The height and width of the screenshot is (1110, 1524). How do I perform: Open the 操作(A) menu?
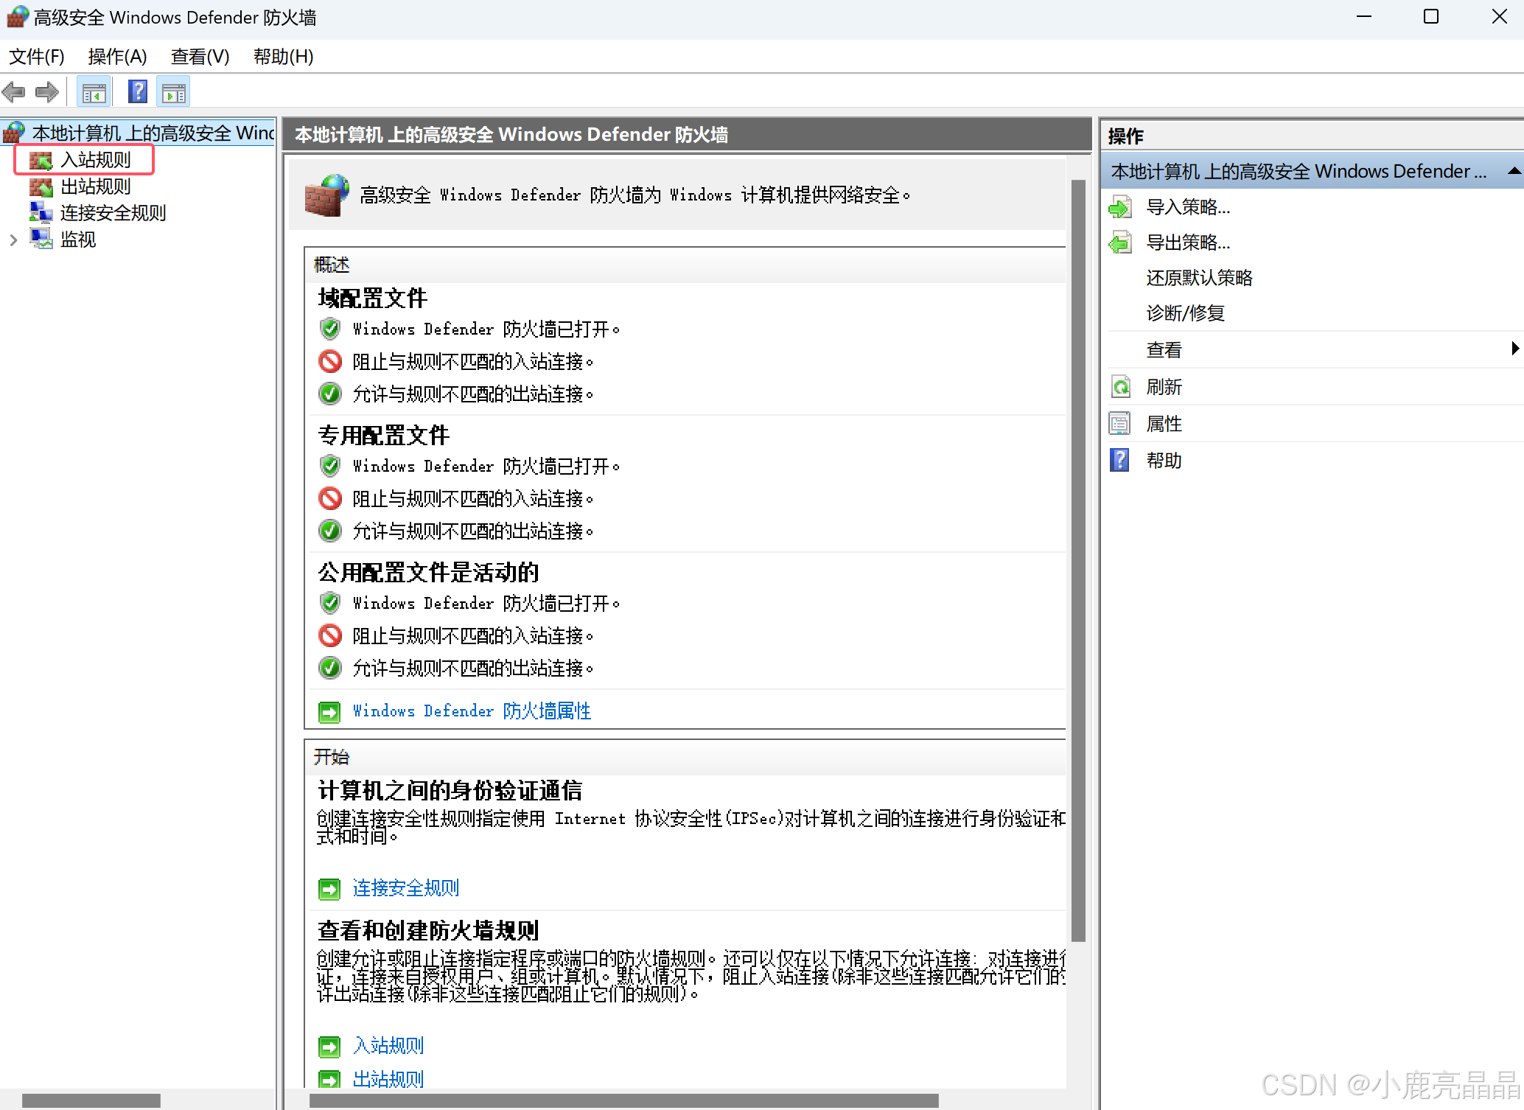(117, 57)
